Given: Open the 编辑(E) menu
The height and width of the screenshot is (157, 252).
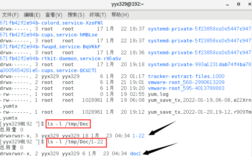Looking at the screenshot, I should (x=32, y=15).
